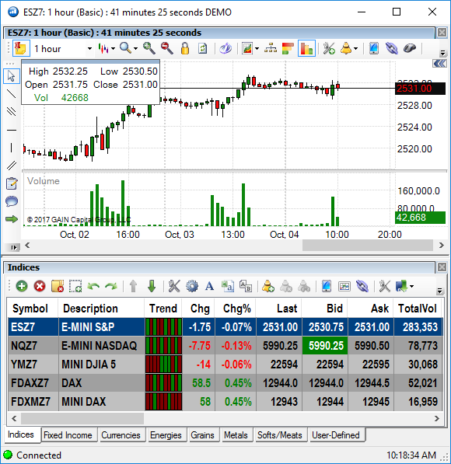
Task: Open Indices download arrow dropdown
Action: (x=412, y=286)
